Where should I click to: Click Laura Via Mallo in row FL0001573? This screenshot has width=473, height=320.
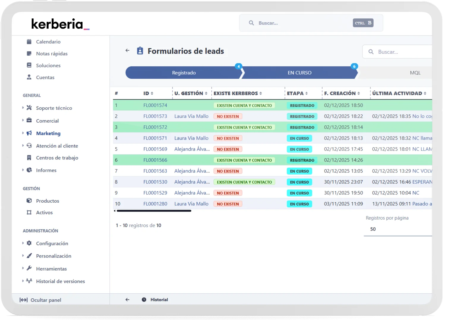tap(191, 116)
